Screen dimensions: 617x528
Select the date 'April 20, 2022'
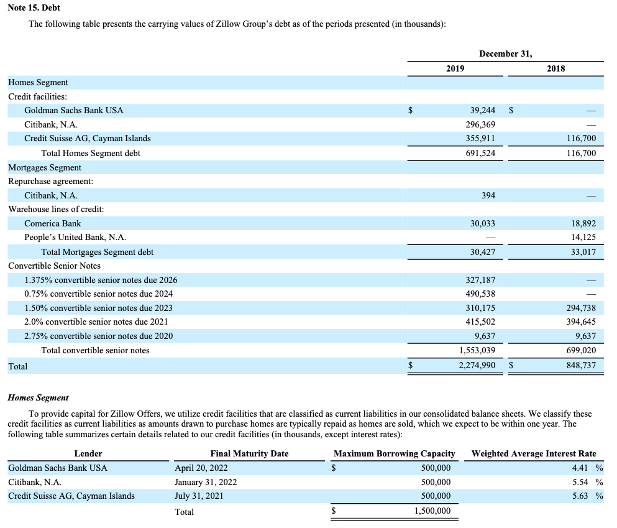coord(201,468)
